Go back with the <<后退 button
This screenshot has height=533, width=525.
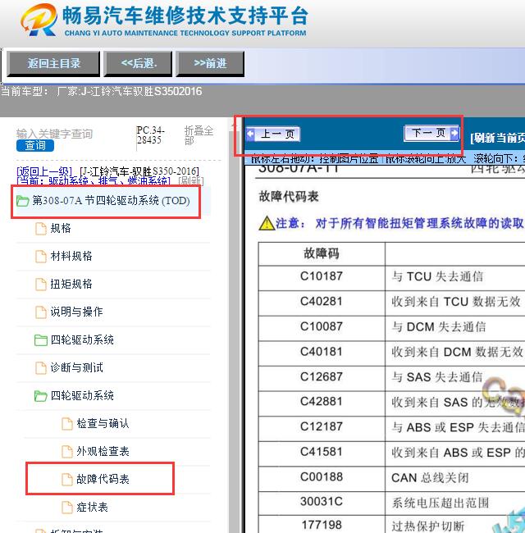point(139,64)
